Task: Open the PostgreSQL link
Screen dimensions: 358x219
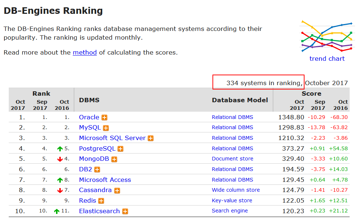Action: click(97, 148)
